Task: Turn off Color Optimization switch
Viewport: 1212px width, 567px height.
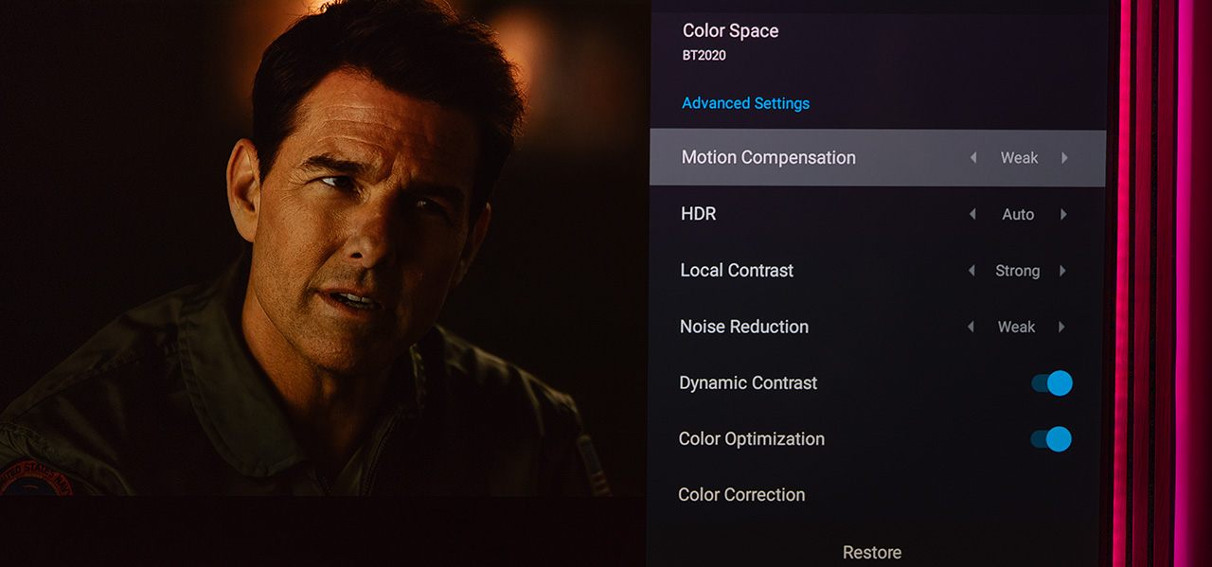Action: tap(1050, 439)
